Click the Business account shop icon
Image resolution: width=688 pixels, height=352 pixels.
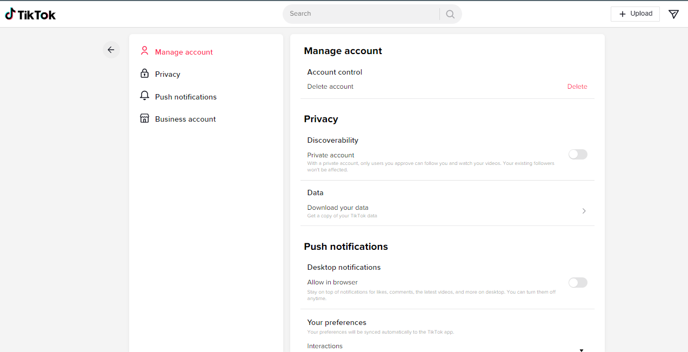point(144,118)
